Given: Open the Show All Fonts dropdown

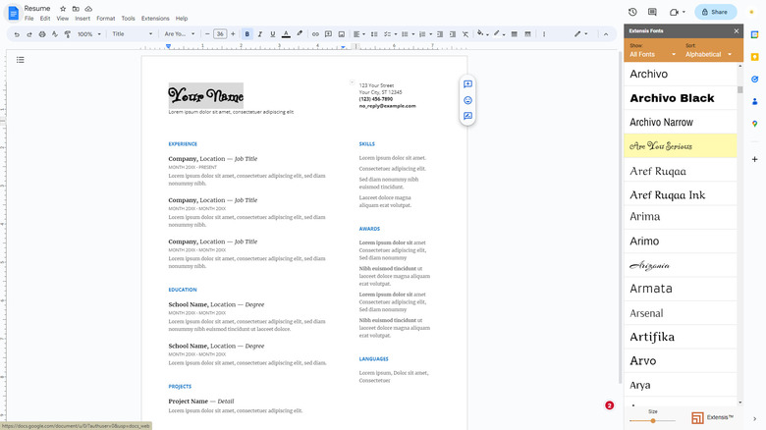Looking at the screenshot, I should coord(652,55).
